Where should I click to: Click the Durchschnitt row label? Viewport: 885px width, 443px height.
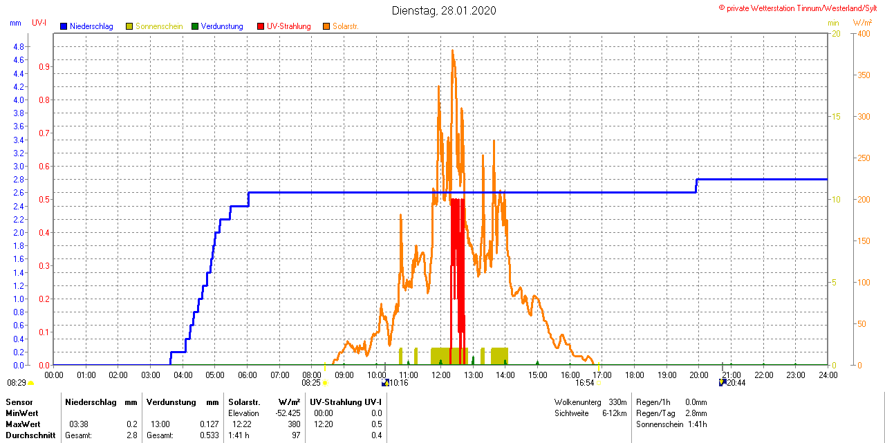pos(29,435)
